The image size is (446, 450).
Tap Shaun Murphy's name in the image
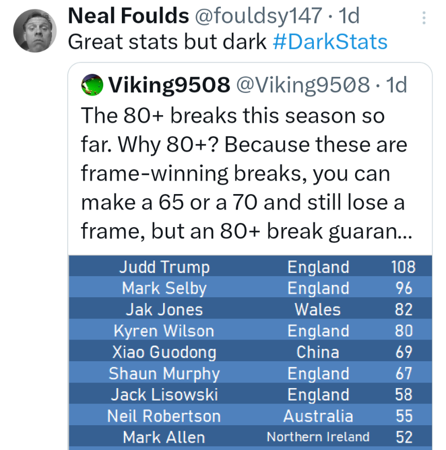click(x=164, y=374)
